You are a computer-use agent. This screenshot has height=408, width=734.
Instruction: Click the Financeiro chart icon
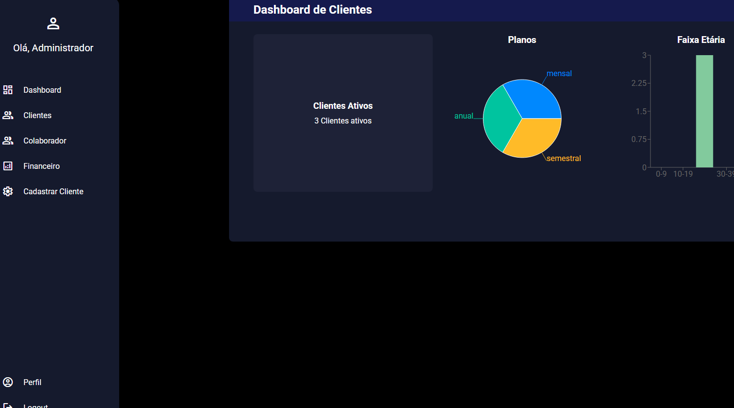pyautogui.click(x=8, y=166)
